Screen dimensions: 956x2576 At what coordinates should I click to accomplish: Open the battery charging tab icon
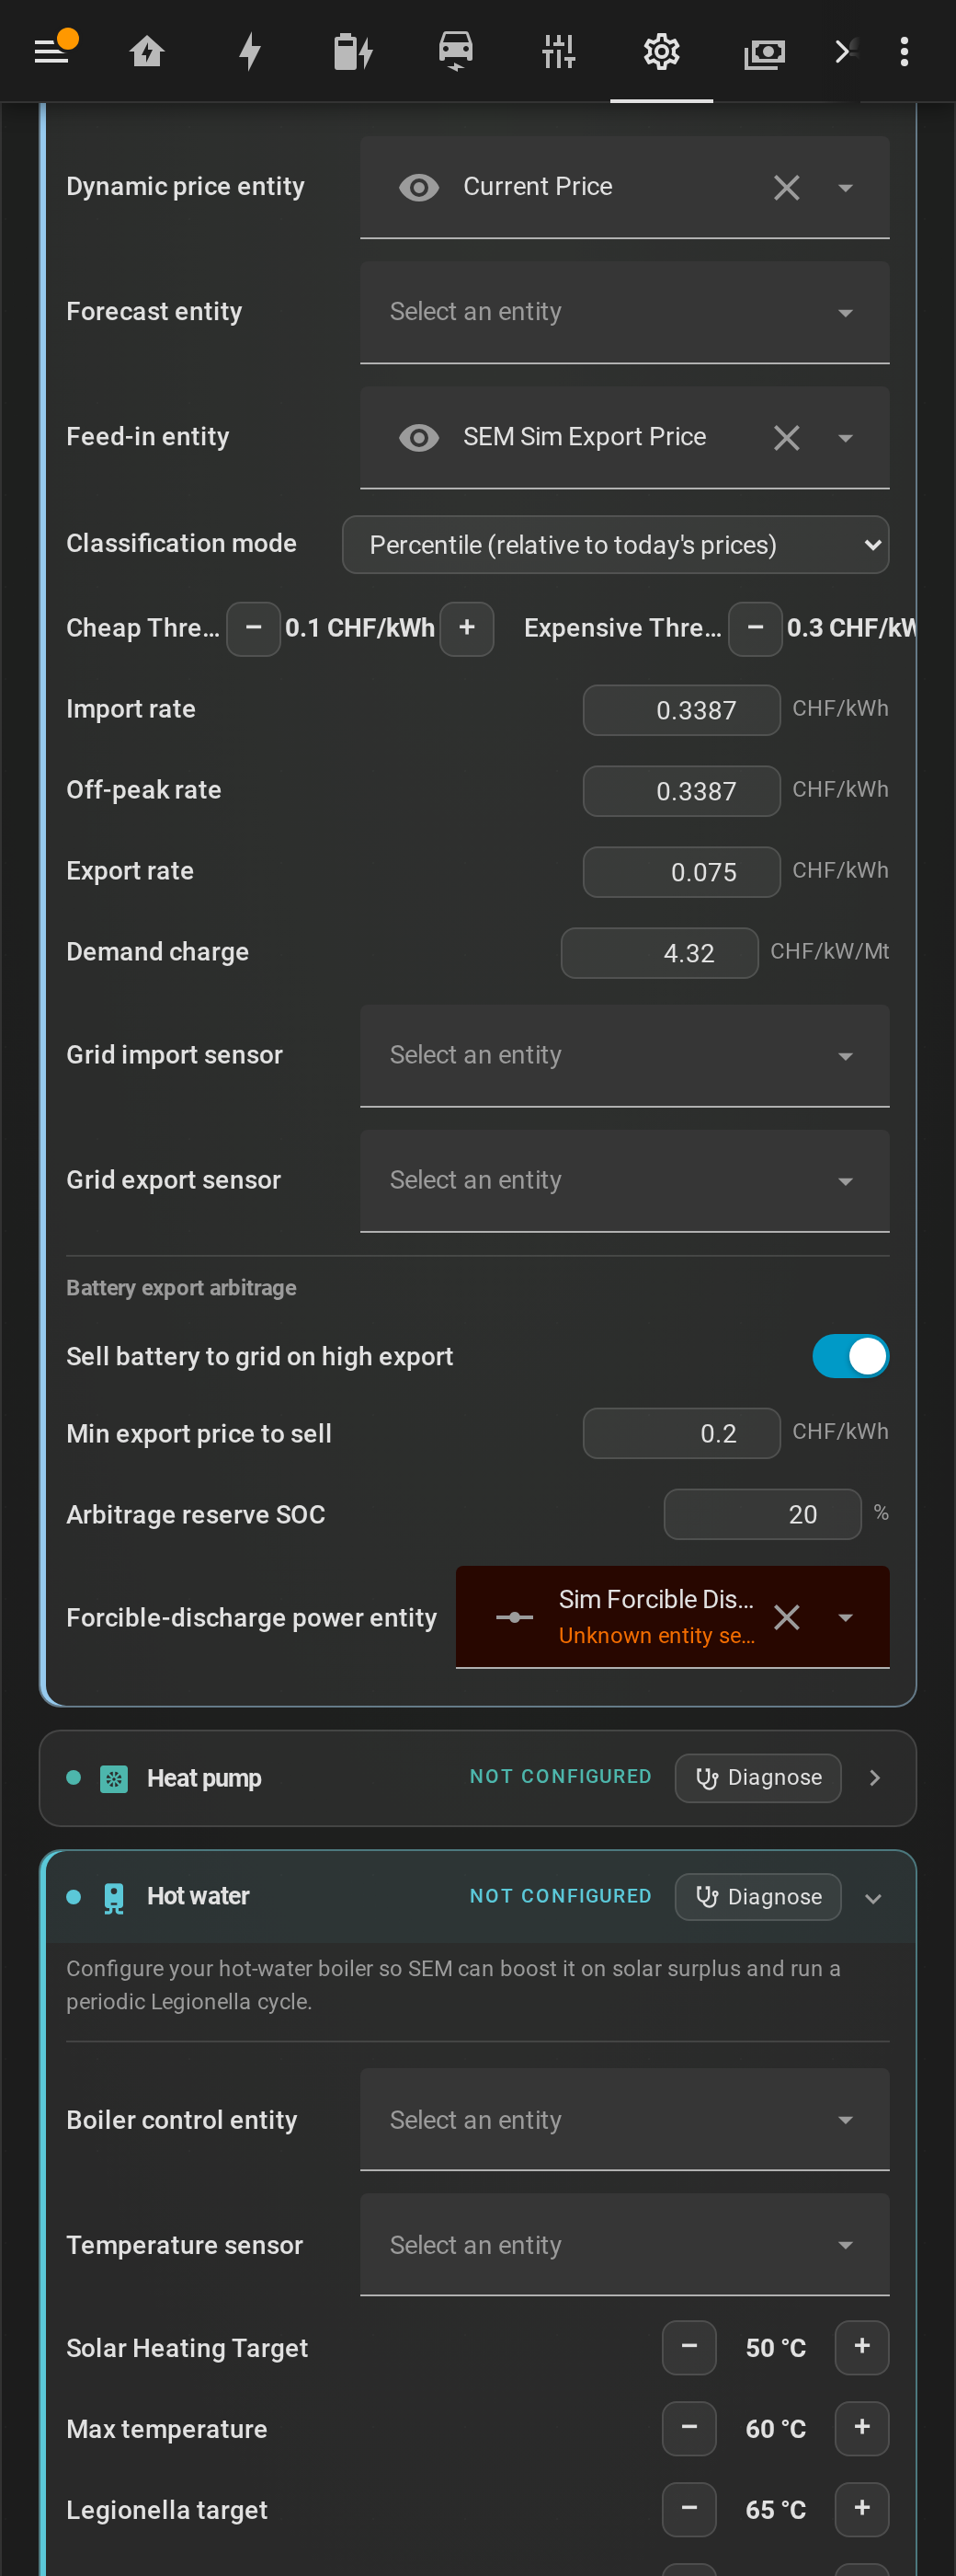click(x=353, y=51)
